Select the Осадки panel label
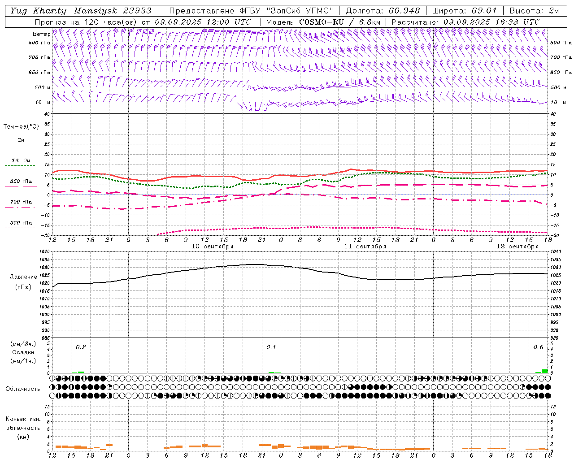Viewport: 574px width, 459px height. coord(23,352)
